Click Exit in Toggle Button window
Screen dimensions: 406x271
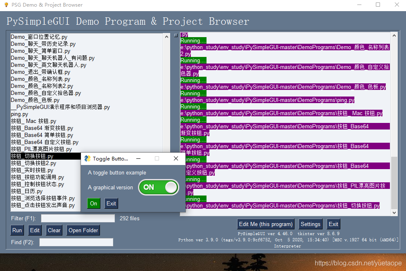[x=112, y=203]
